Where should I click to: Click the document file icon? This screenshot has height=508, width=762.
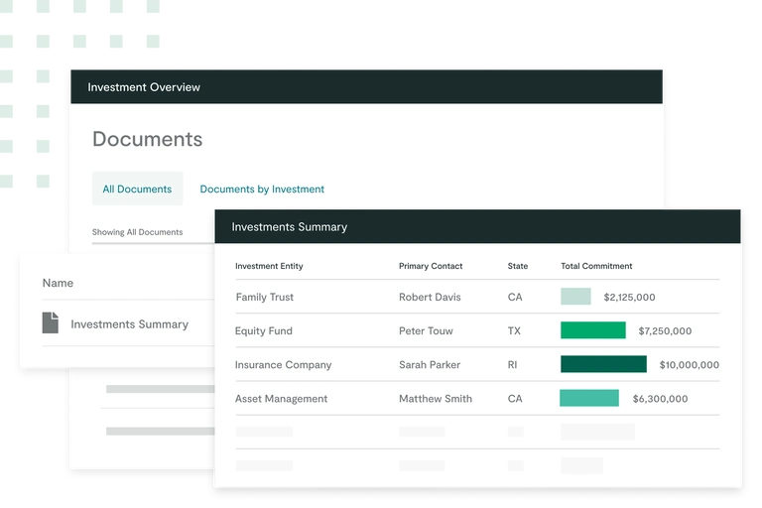coord(51,323)
